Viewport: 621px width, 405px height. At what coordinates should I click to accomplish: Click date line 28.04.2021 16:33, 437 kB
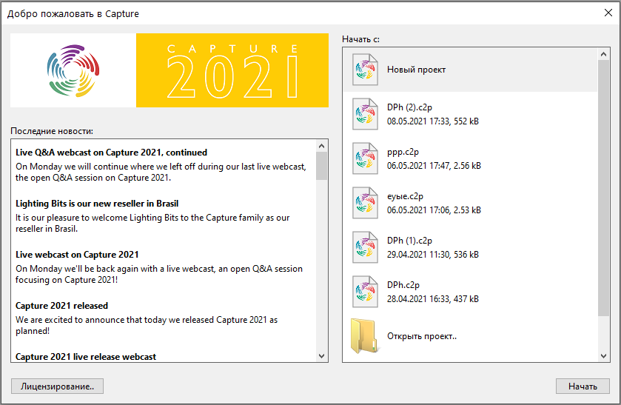tap(433, 299)
